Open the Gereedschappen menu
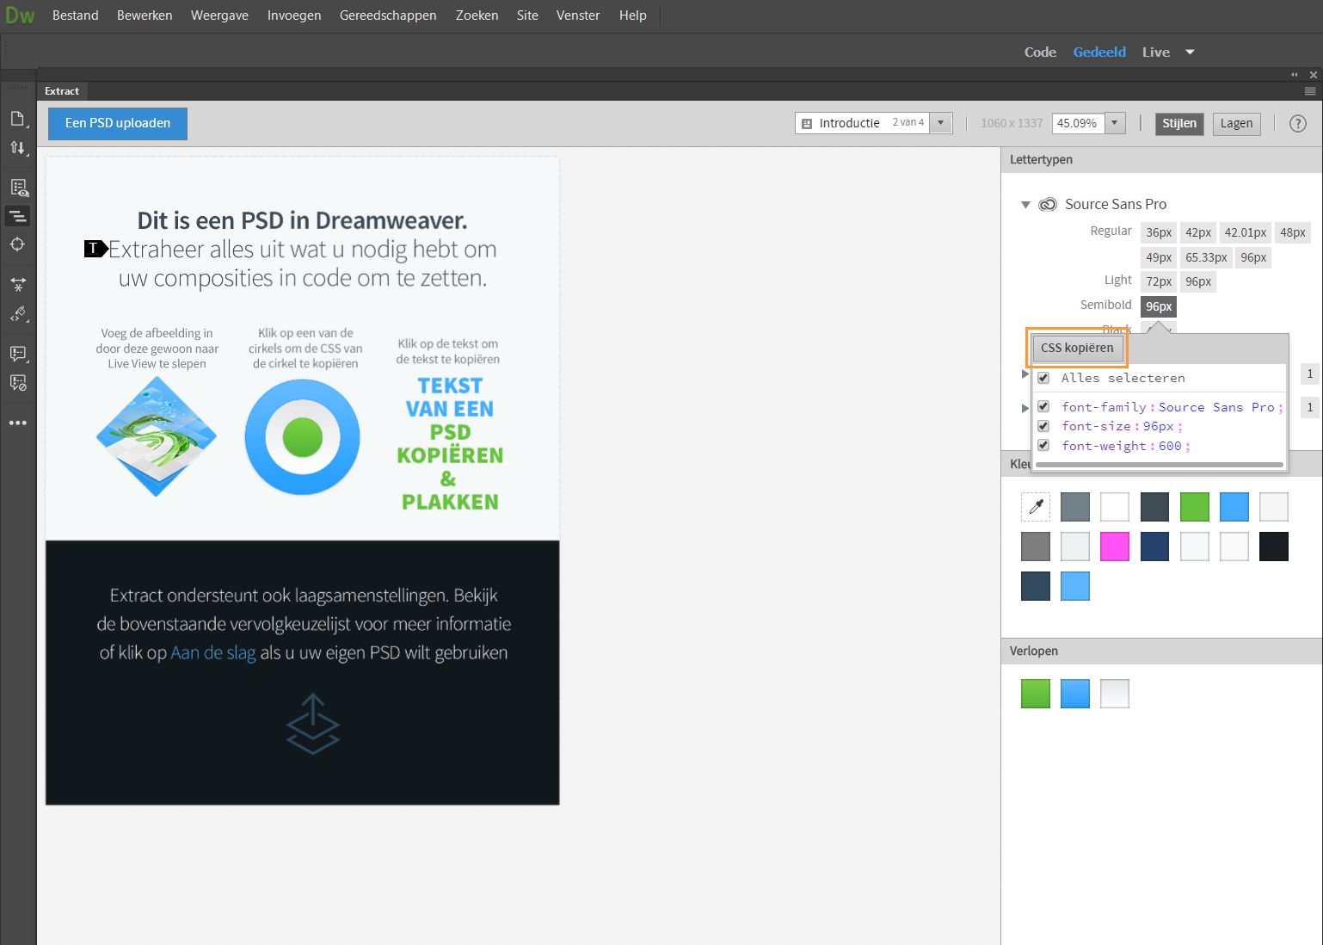1323x945 pixels. click(x=388, y=15)
